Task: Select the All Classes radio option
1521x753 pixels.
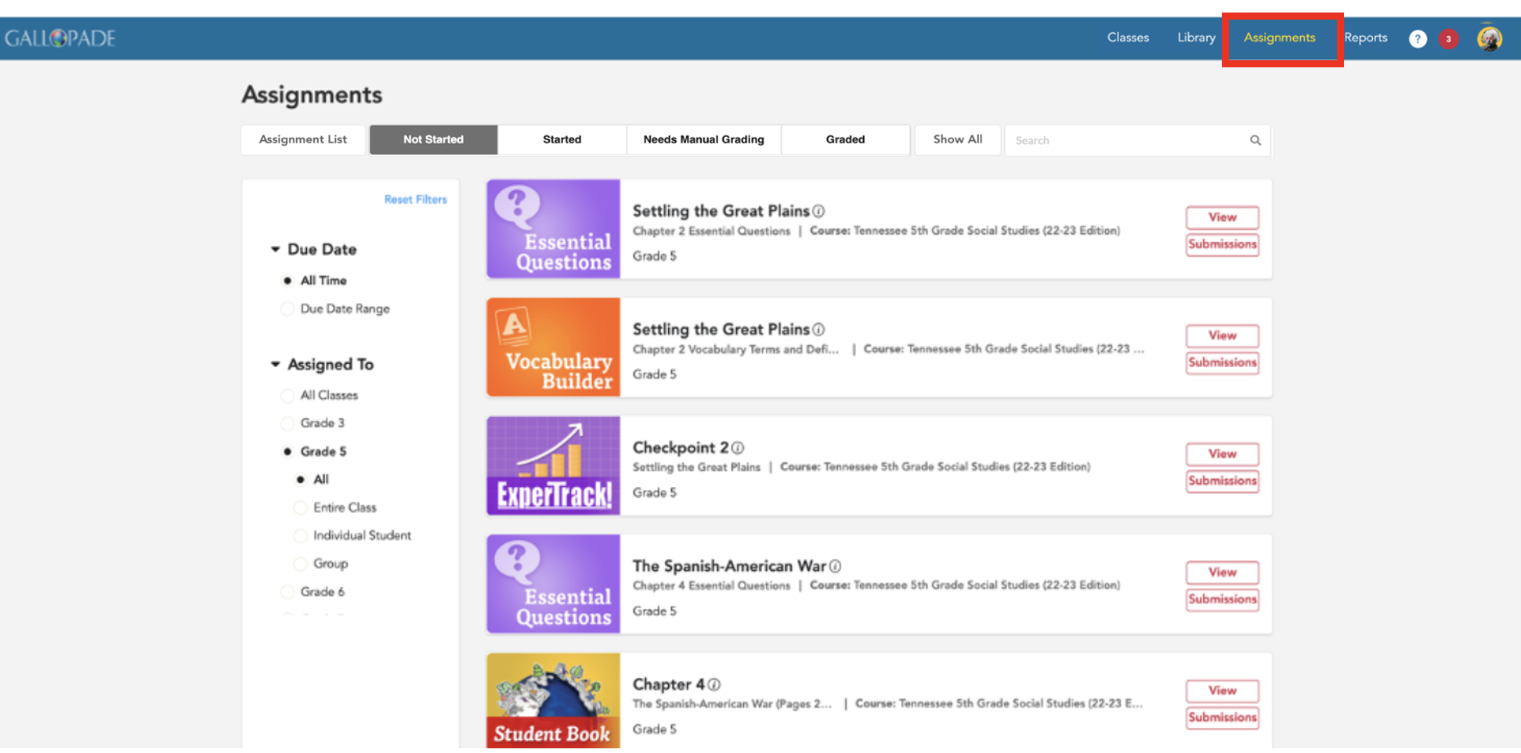Action: pyautogui.click(x=287, y=396)
